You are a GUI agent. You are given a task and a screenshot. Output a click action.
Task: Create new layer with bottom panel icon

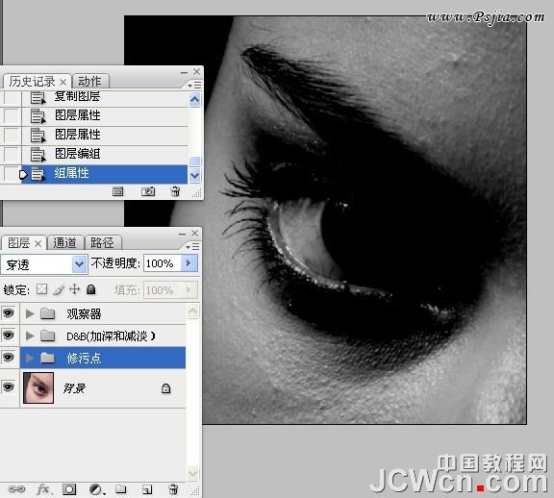147,489
